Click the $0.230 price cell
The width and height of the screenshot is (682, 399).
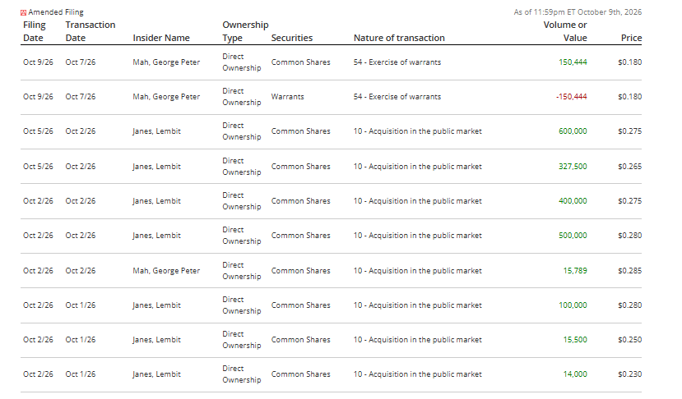pos(630,374)
